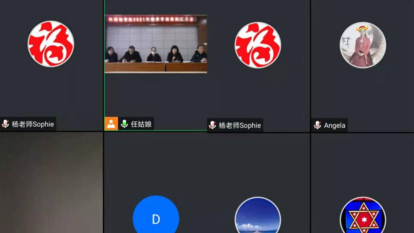Click Angela's portrait avatar in red dress
The image size is (414, 233).
click(x=363, y=44)
